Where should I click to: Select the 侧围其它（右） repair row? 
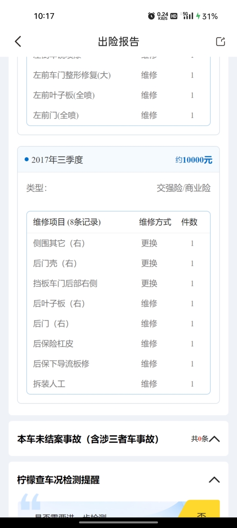pyautogui.click(x=118, y=243)
